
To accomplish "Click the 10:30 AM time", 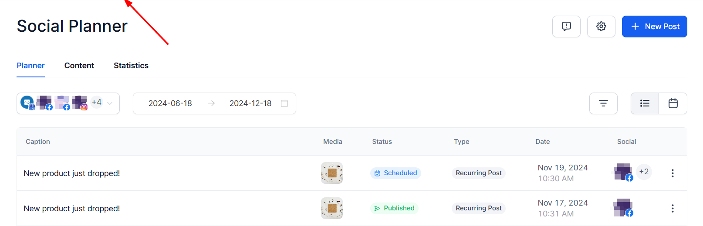I will click(556, 179).
